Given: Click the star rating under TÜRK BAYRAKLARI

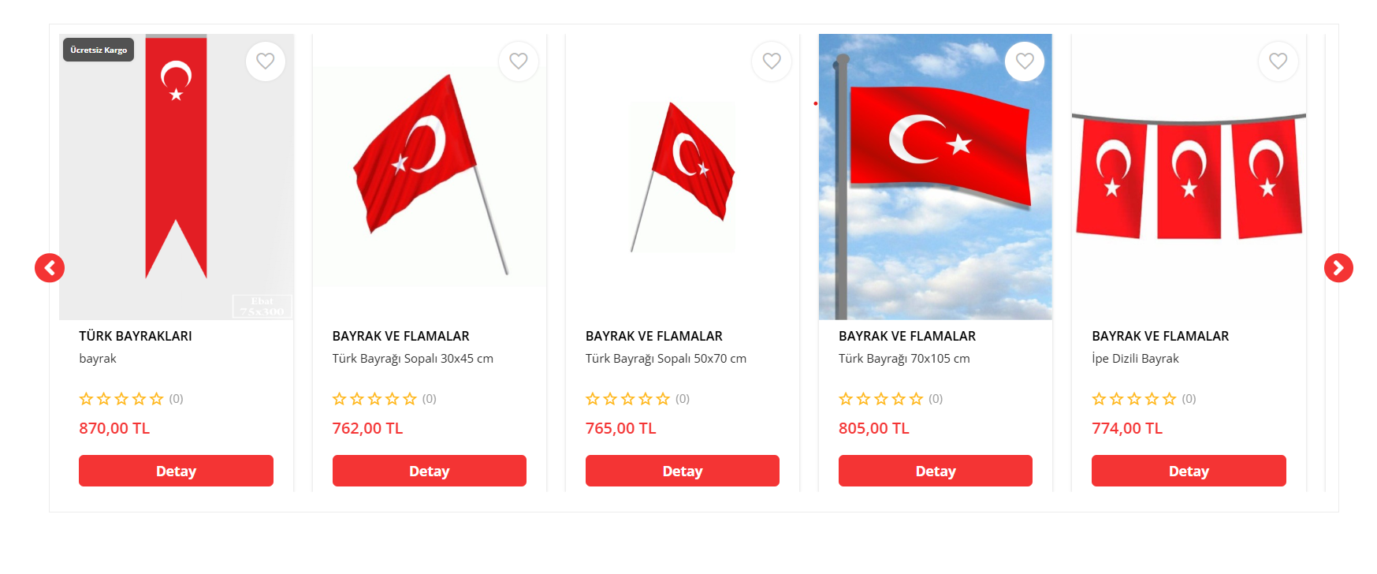Looking at the screenshot, I should click(x=121, y=399).
